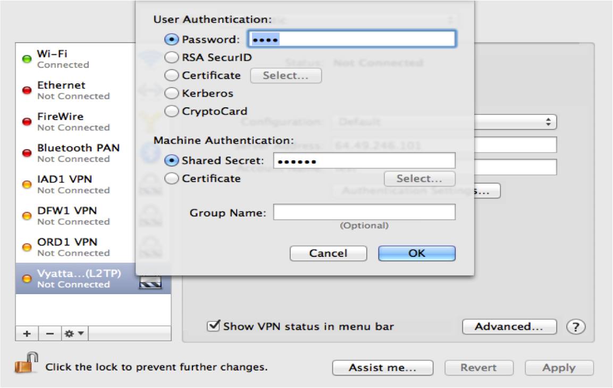Open the Configuration dropdown
The width and height of the screenshot is (613, 388).
click(x=515, y=122)
